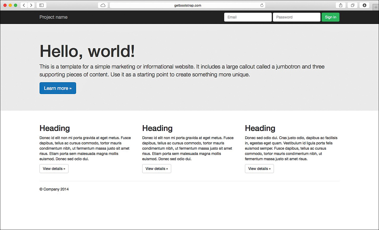
Task: Open the Downloads arrow icon
Action: (365, 5)
